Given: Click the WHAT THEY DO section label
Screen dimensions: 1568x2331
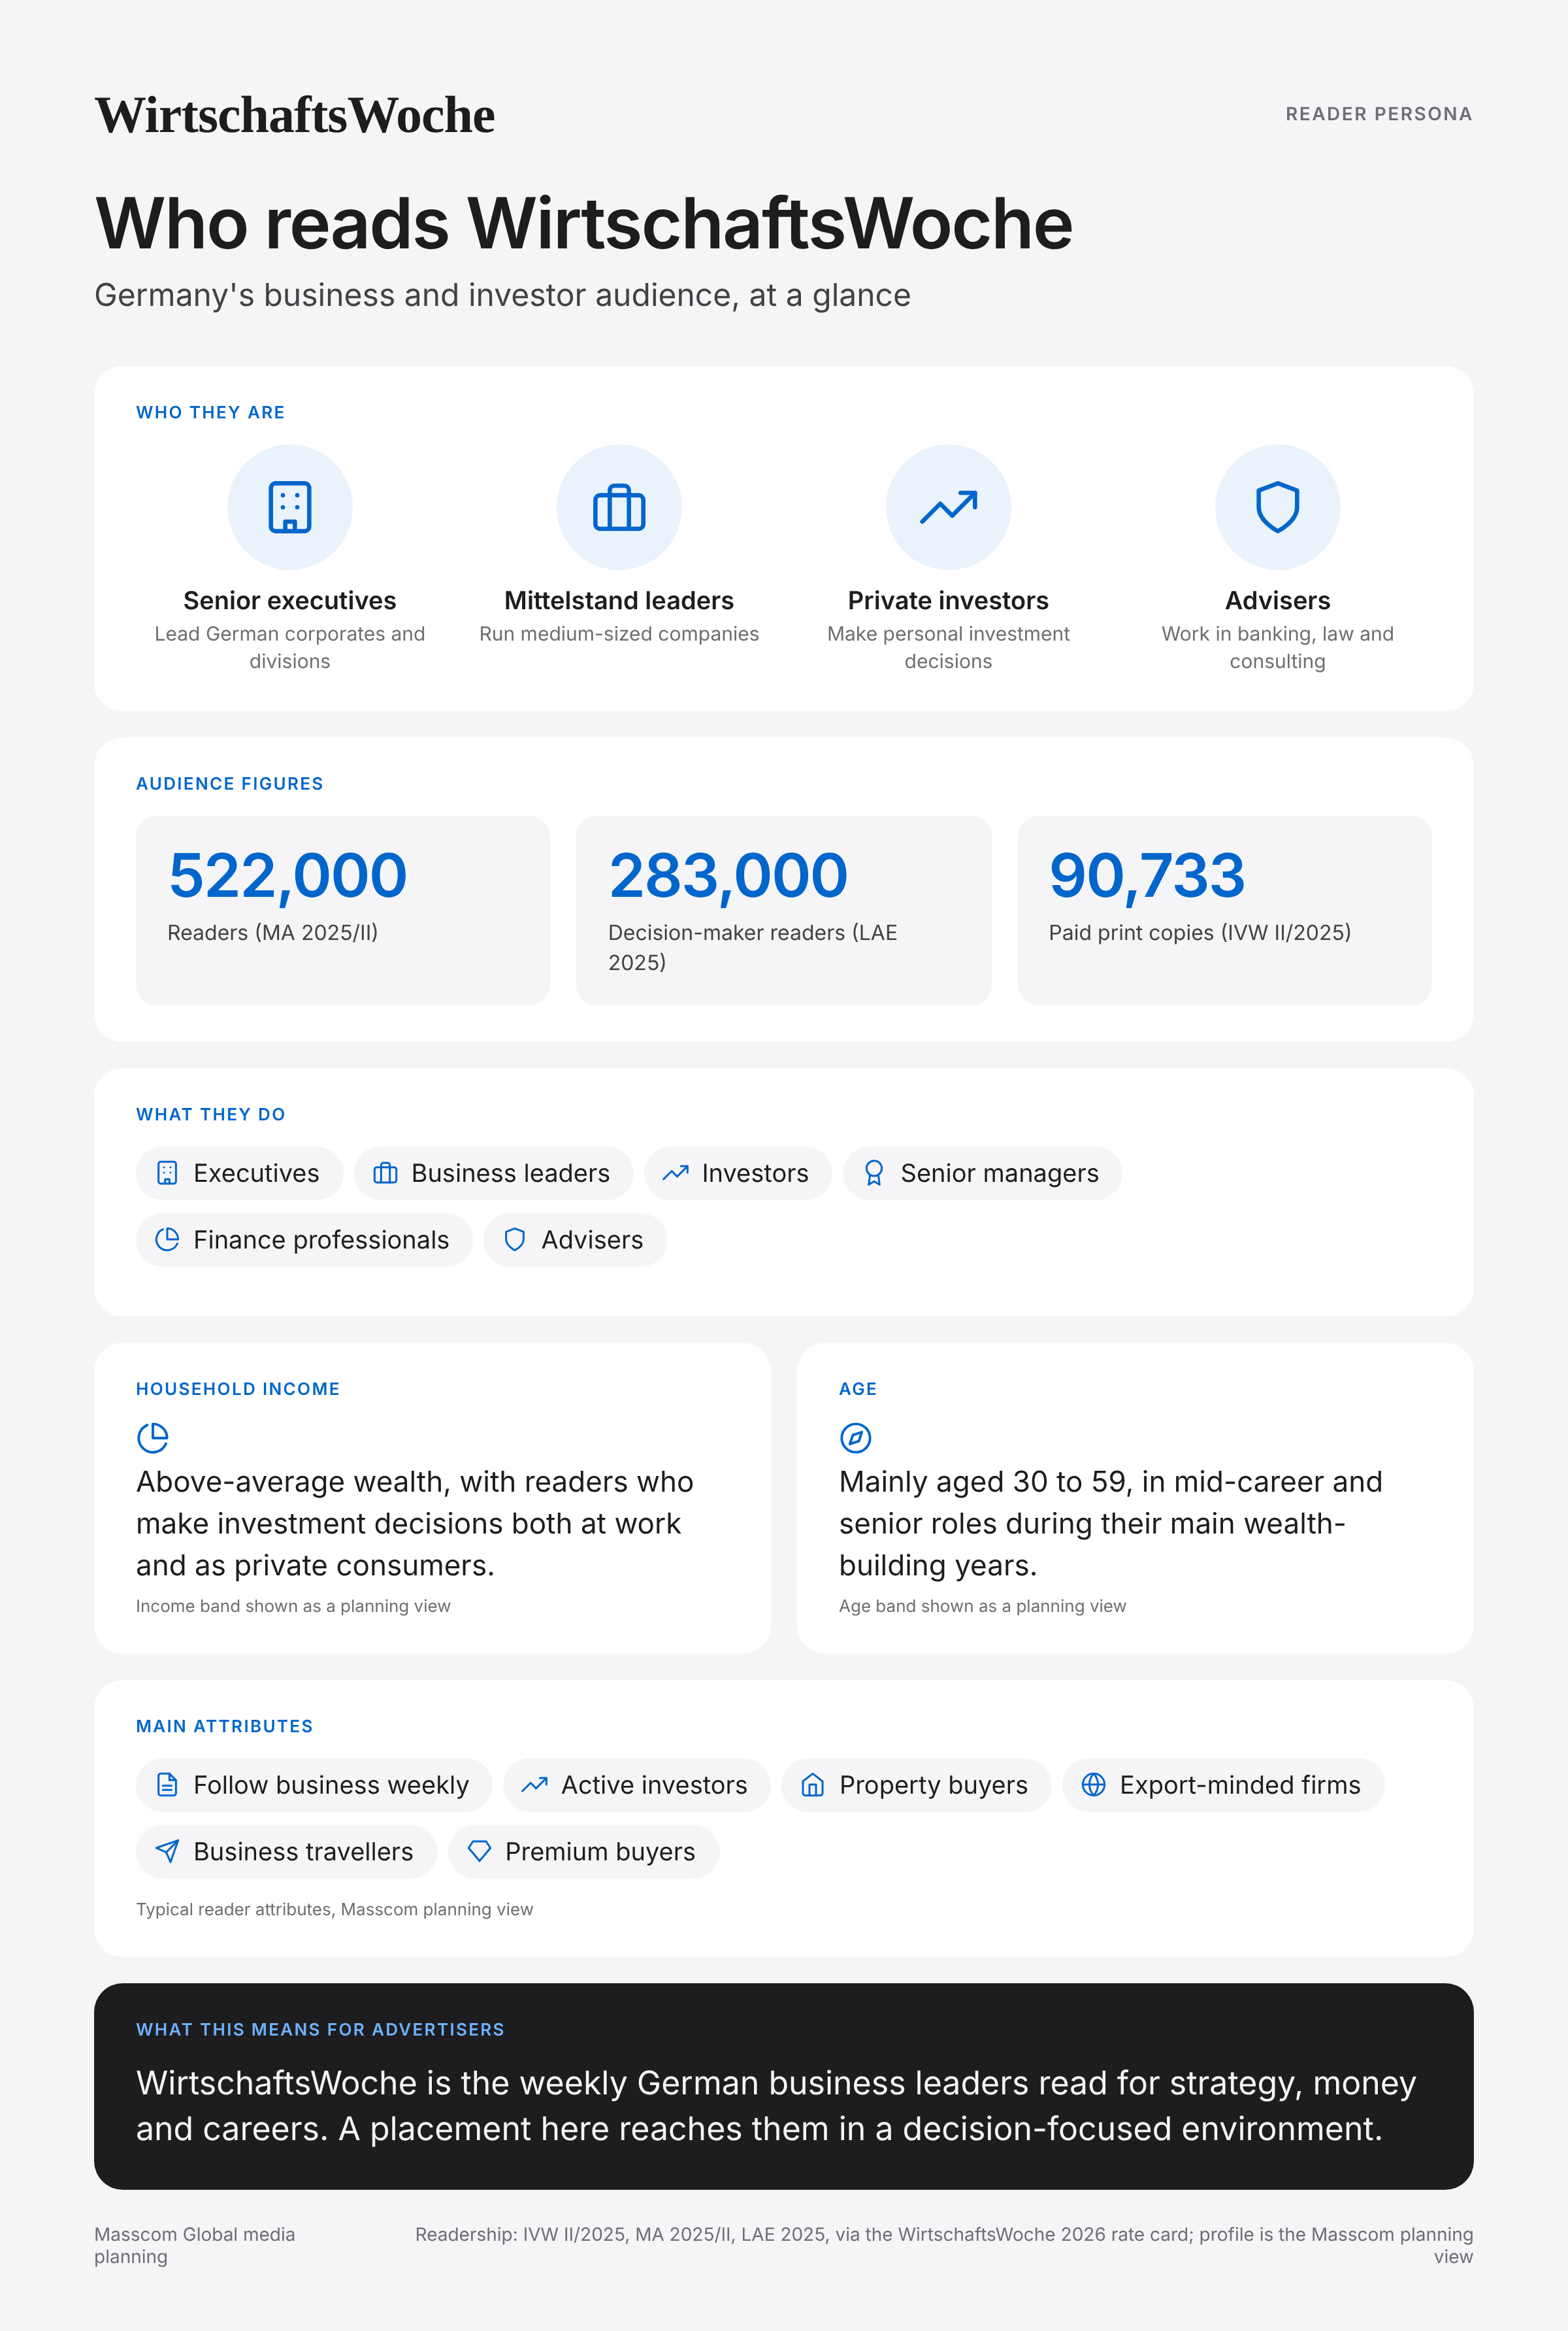Looking at the screenshot, I should pos(211,1115).
